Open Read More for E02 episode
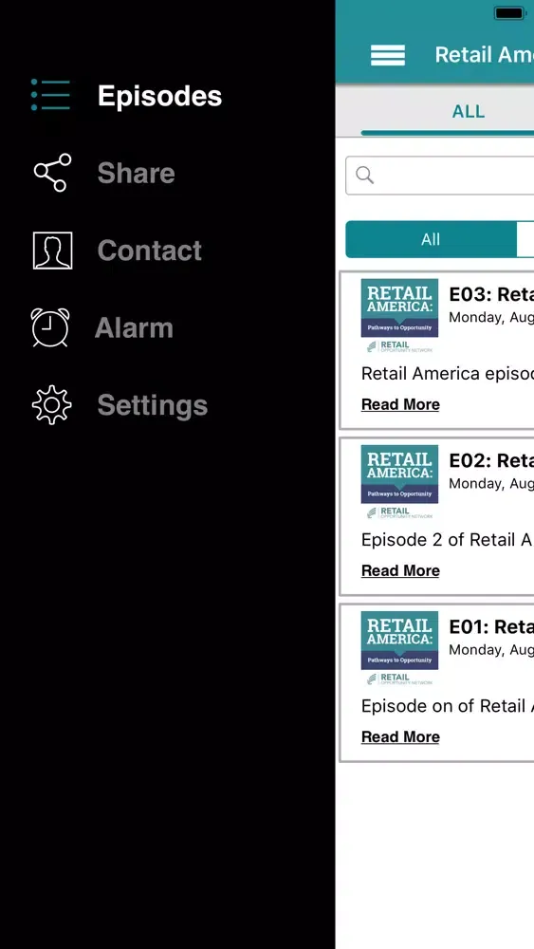This screenshot has width=534, height=949. [x=400, y=570]
